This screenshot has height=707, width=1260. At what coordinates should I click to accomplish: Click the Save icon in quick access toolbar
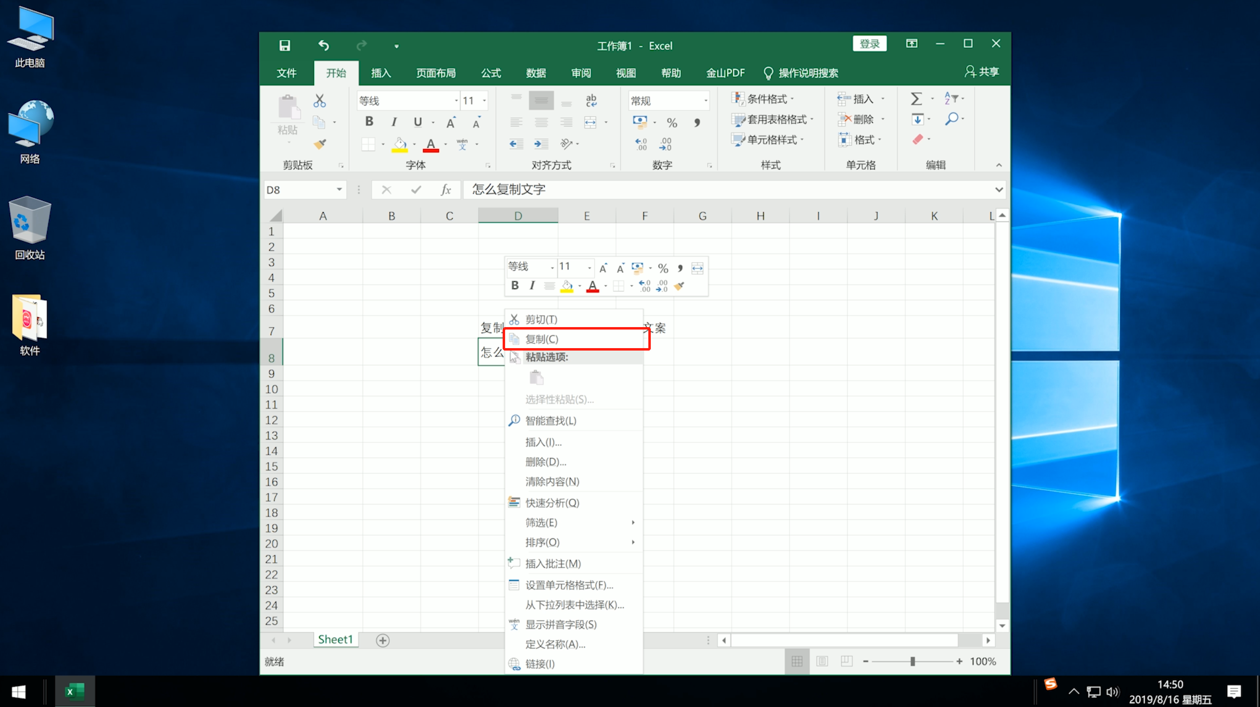pos(285,45)
